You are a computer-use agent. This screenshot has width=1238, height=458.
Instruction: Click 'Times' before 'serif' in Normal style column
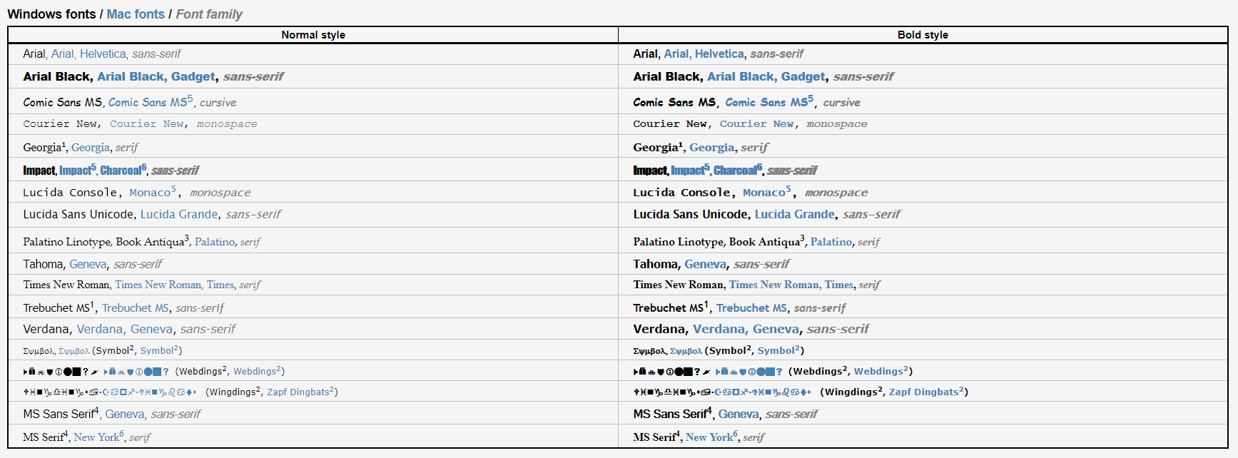(220, 285)
